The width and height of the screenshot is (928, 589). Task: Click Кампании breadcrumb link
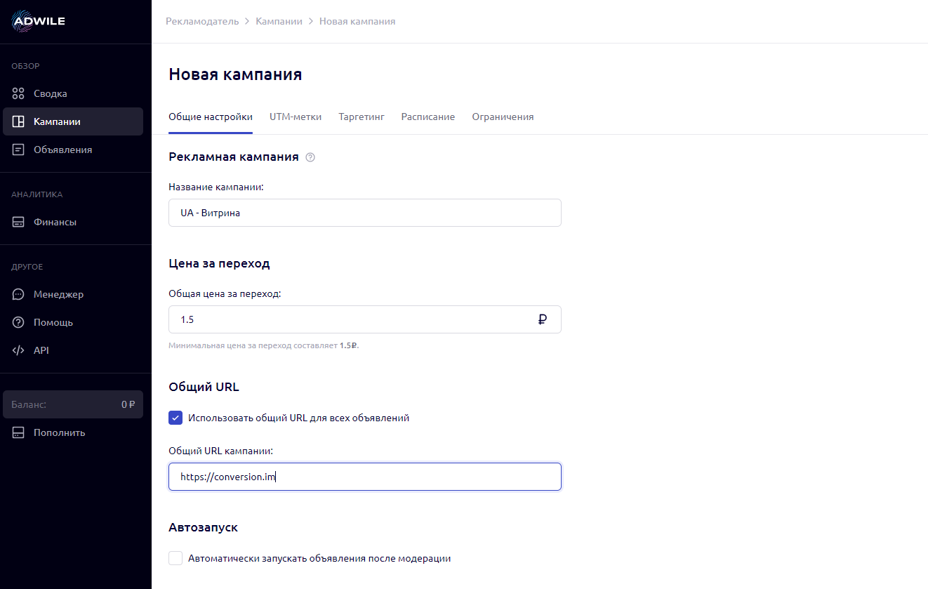pos(279,22)
